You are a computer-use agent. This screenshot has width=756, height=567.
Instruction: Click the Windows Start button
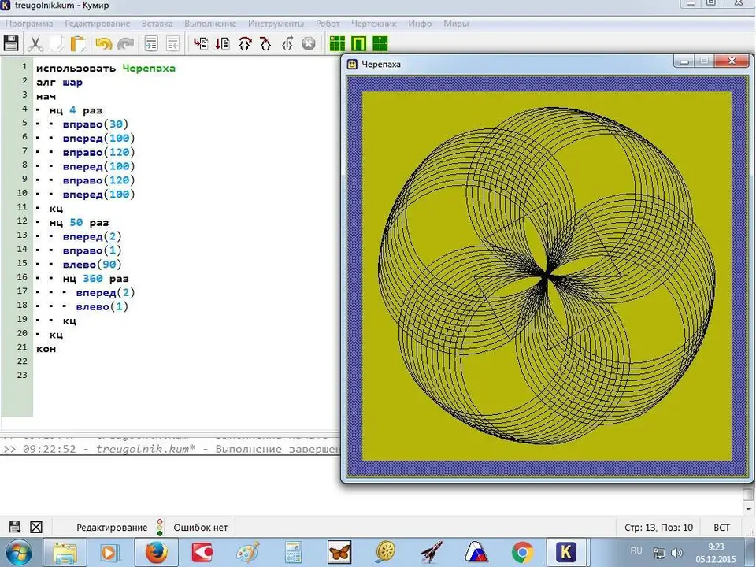pos(18,553)
